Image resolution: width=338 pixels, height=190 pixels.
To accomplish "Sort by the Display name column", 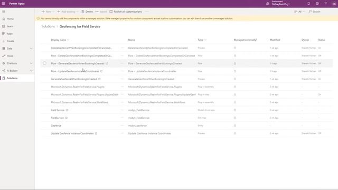I will (x=60, y=40).
